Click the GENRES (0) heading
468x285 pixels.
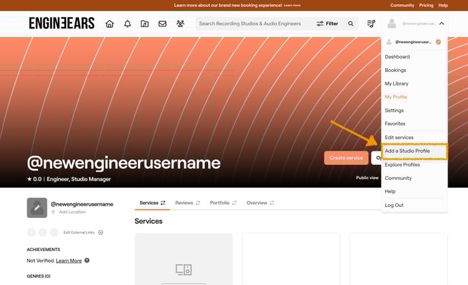[x=39, y=276]
